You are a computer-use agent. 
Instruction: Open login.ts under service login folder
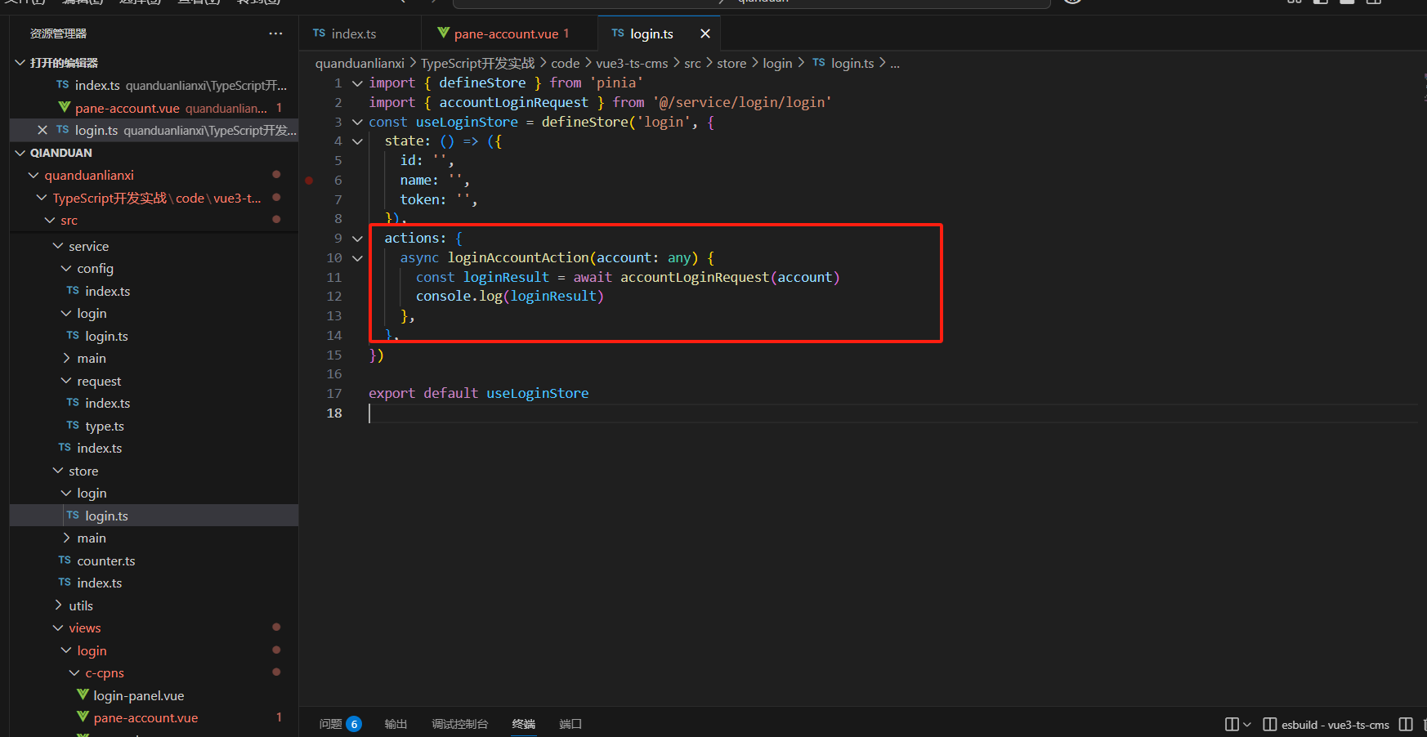click(106, 337)
